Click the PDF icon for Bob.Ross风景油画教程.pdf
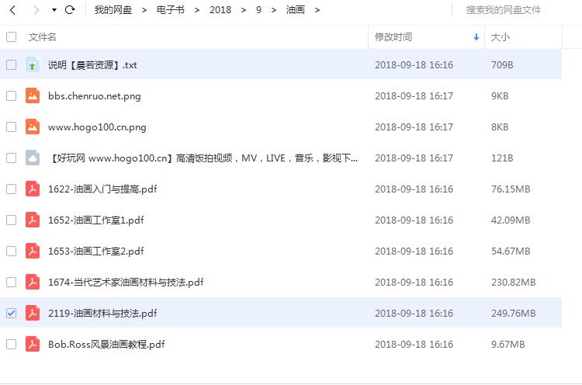The image size is (582, 385). coord(33,344)
